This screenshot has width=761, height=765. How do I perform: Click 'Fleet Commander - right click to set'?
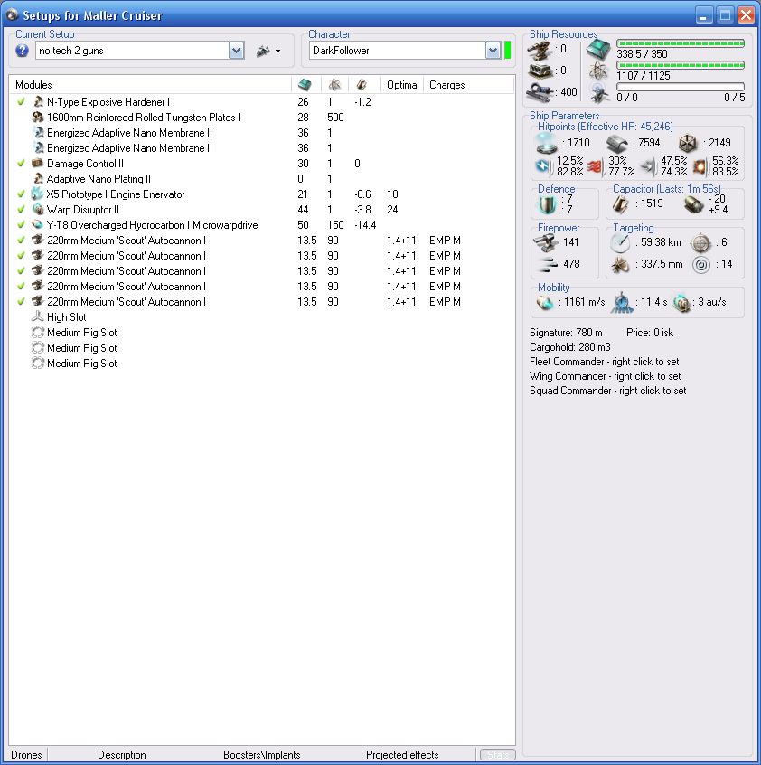point(604,362)
